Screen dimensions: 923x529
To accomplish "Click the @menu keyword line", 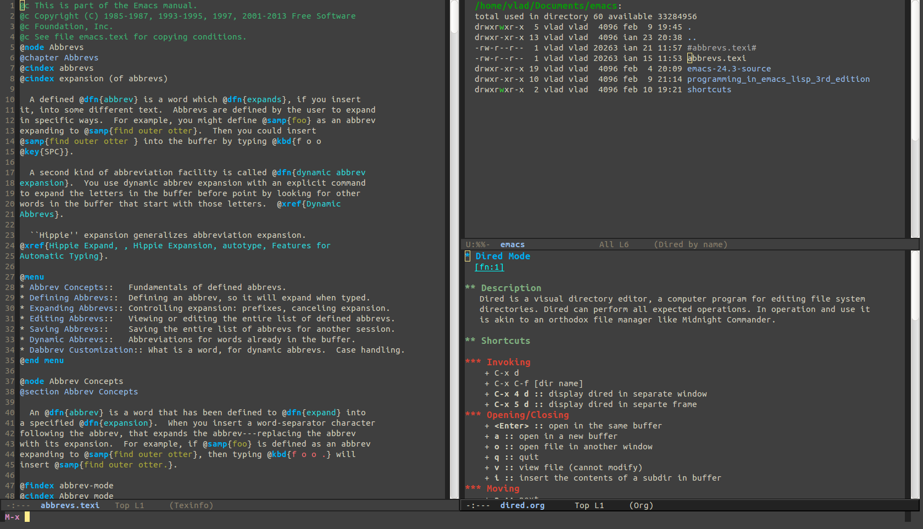I will click(x=32, y=277).
